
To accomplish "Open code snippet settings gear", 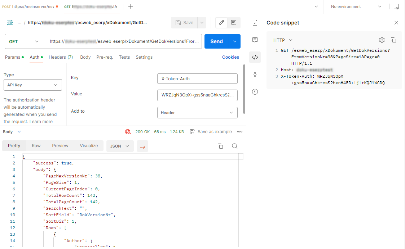I will point(382,40).
